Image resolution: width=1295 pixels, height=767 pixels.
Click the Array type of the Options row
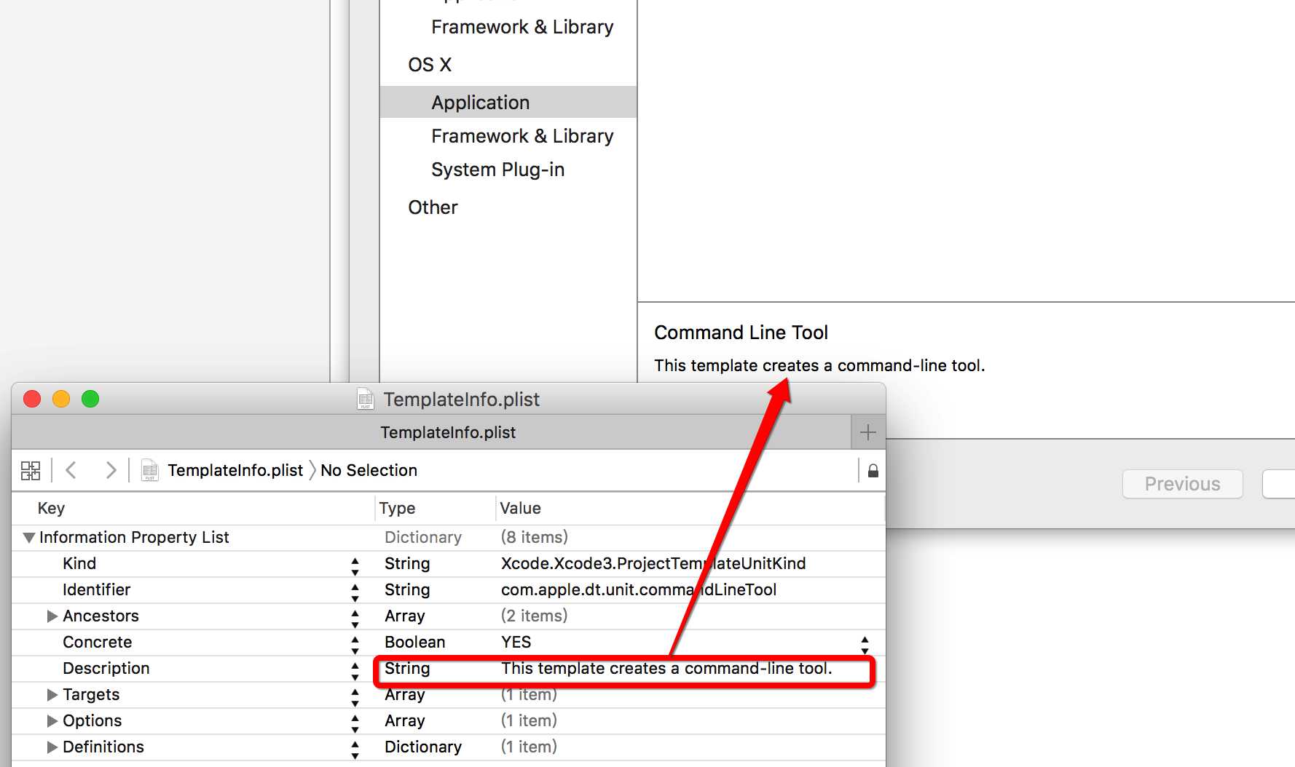(x=404, y=720)
